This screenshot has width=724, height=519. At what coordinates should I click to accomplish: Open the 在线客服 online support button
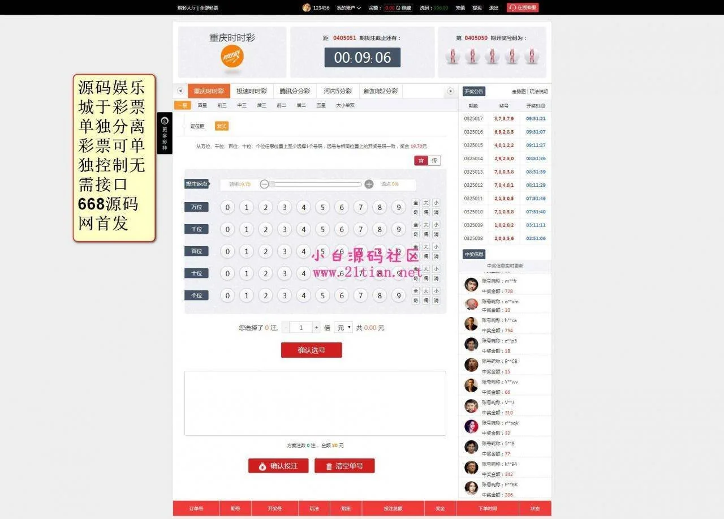click(523, 7)
